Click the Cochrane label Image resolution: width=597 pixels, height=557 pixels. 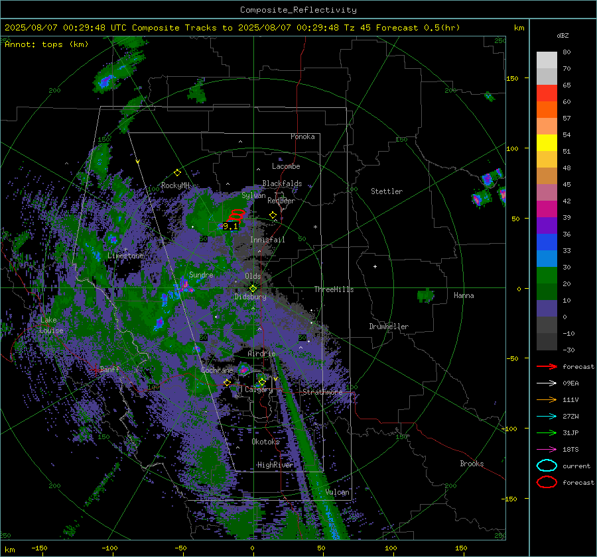tap(217, 370)
